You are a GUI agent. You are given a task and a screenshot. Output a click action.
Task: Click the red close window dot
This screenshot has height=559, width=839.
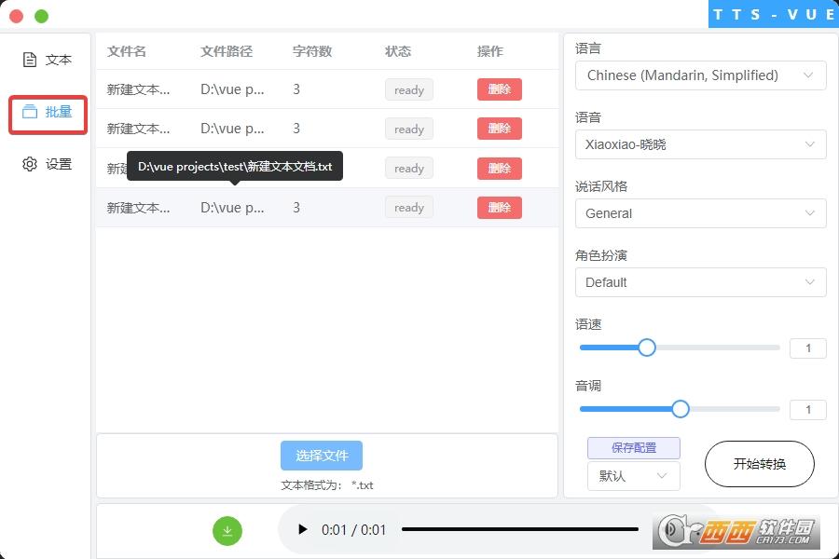pyautogui.click(x=16, y=16)
